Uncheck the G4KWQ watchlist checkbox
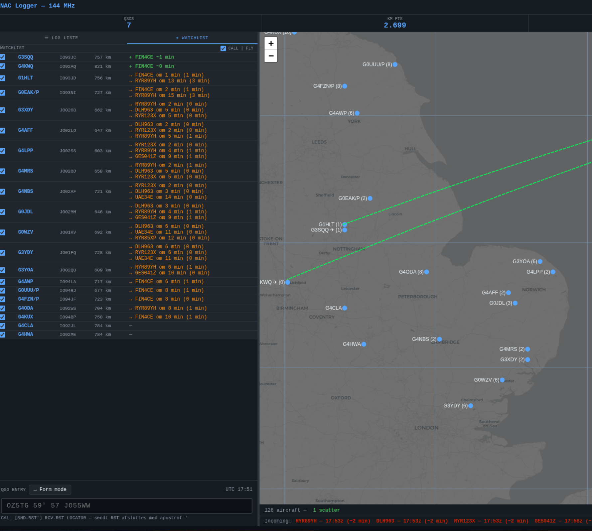This screenshot has width=592, height=531. [3, 66]
